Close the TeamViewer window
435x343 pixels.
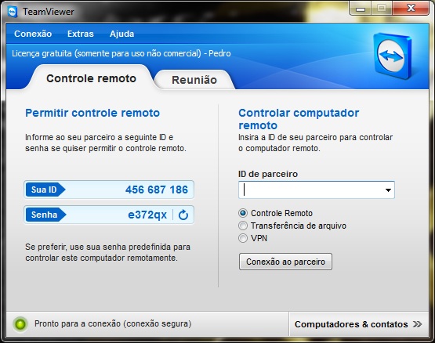[411, 9]
